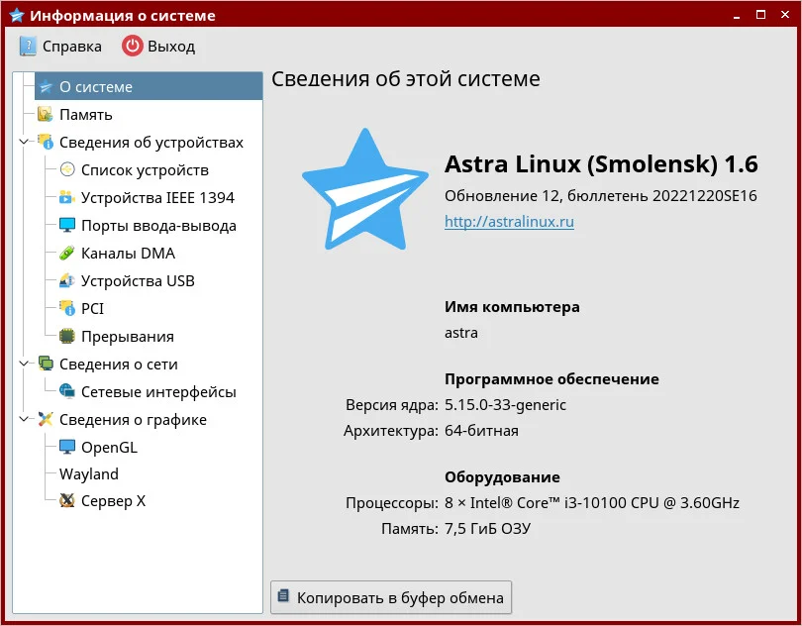Click the Каналы DMA icon
802x626 pixels.
tap(67, 253)
